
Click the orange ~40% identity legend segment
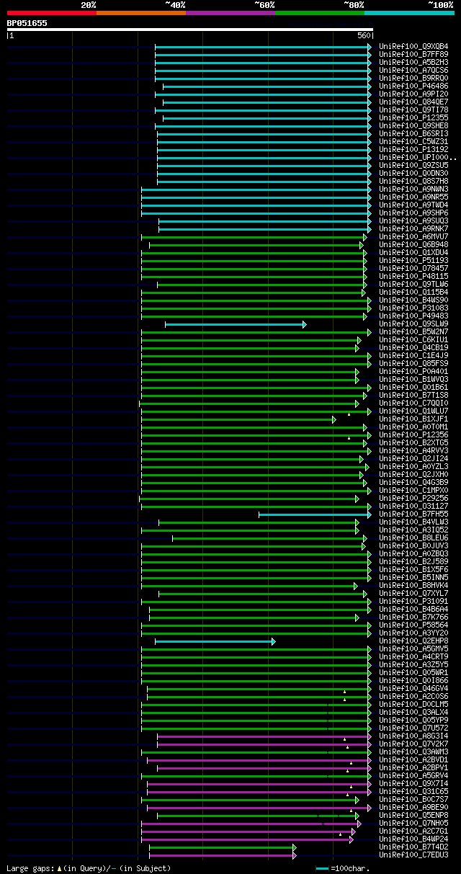pos(141,13)
